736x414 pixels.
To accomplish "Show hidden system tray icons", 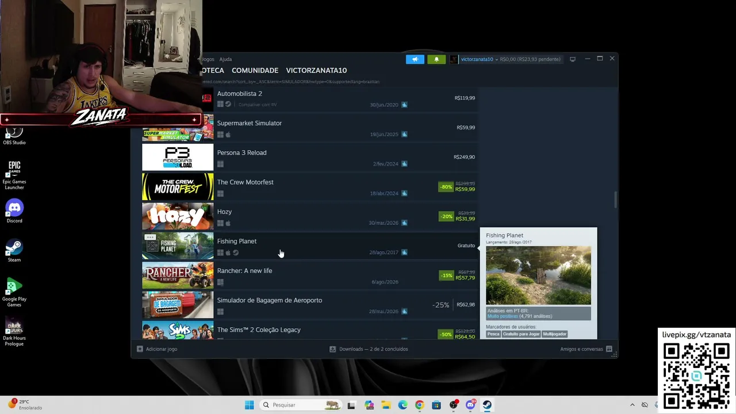I will click(632, 405).
